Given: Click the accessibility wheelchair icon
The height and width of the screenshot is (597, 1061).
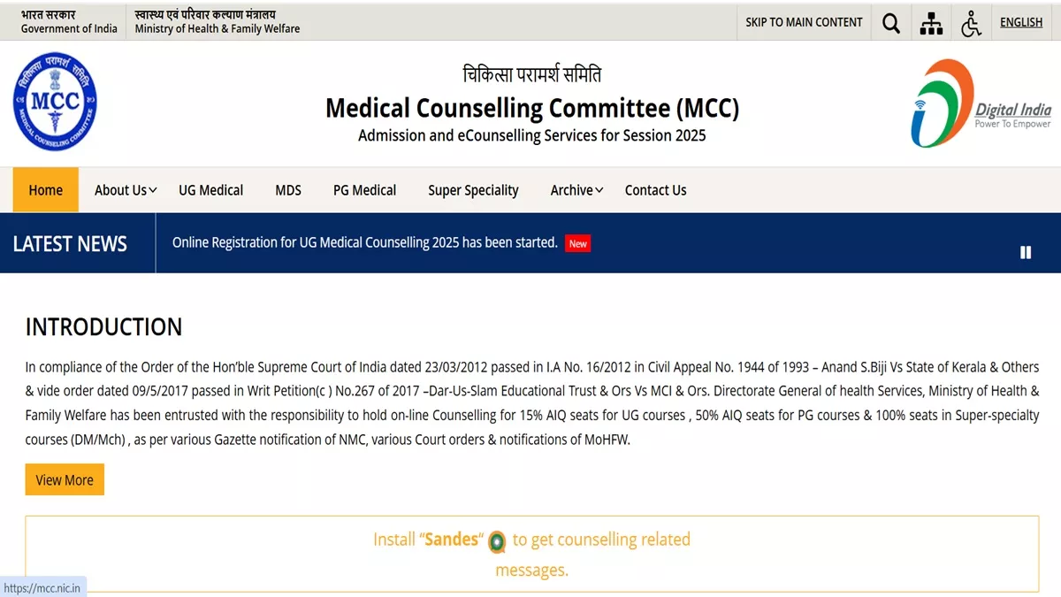Looking at the screenshot, I should [972, 23].
